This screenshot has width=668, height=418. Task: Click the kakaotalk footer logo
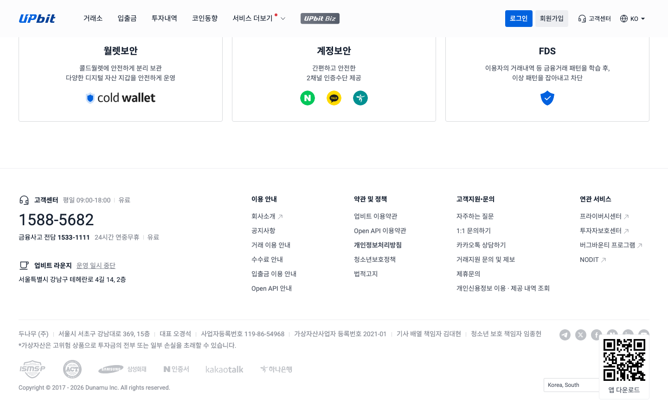point(225,370)
